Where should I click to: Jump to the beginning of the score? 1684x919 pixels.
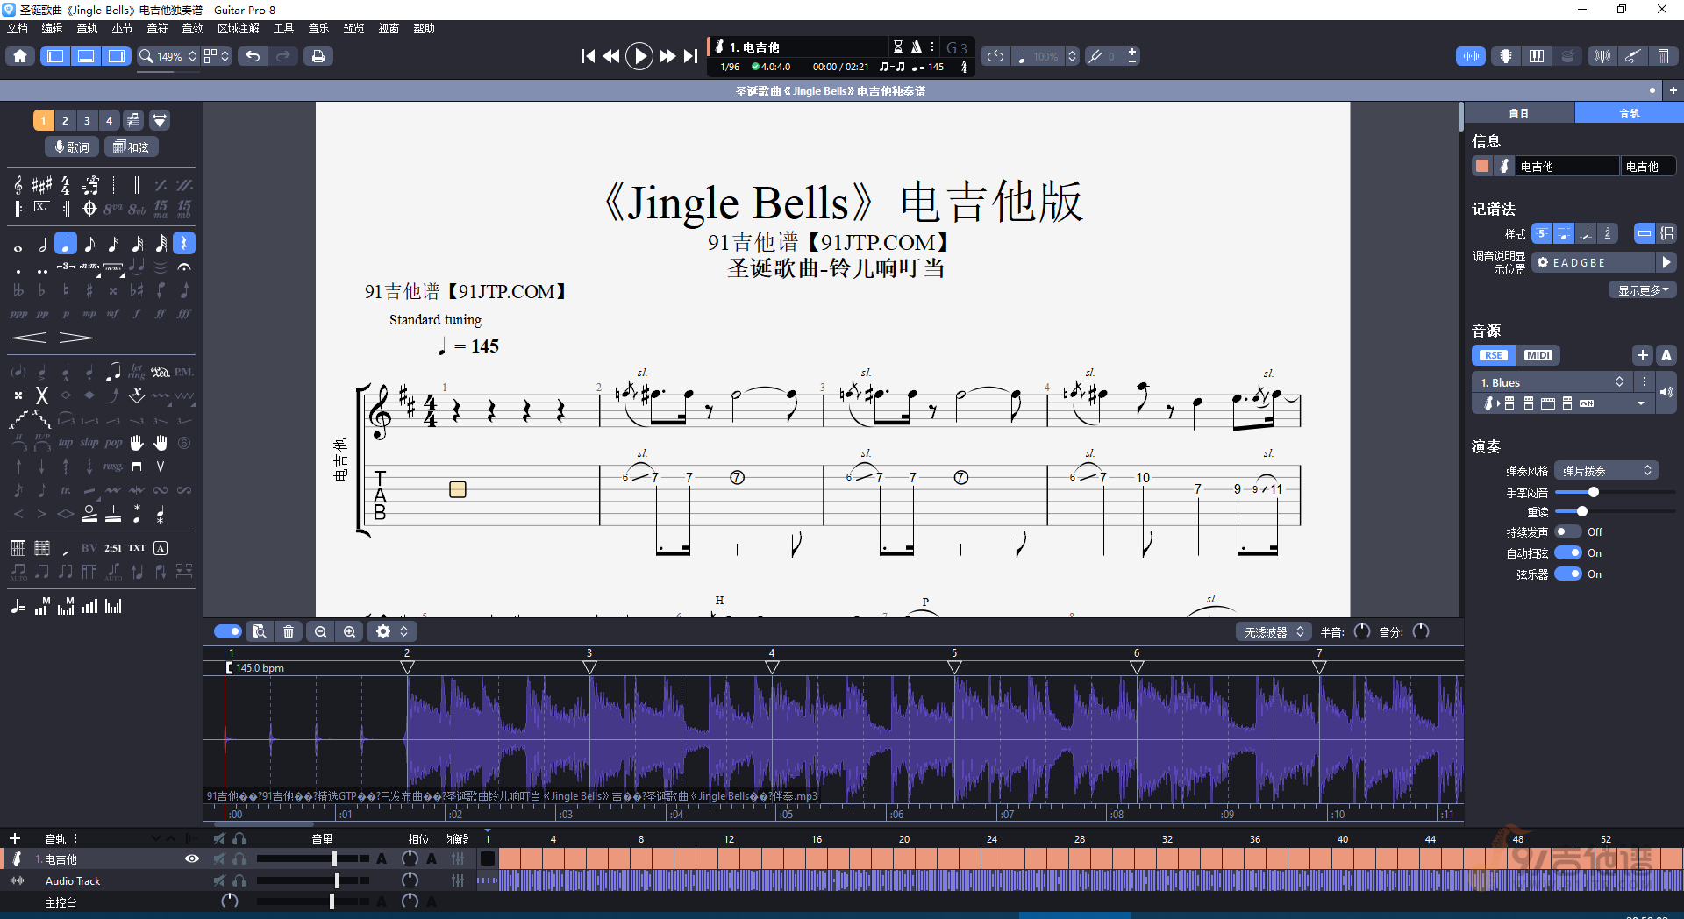click(x=588, y=56)
